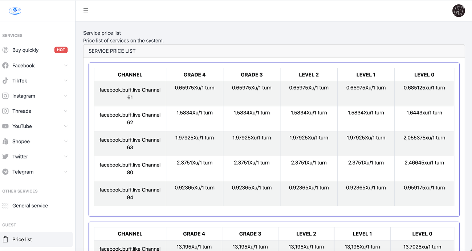This screenshot has height=251, width=472.
Task: Select the Price list menu item
Action: coord(36,239)
